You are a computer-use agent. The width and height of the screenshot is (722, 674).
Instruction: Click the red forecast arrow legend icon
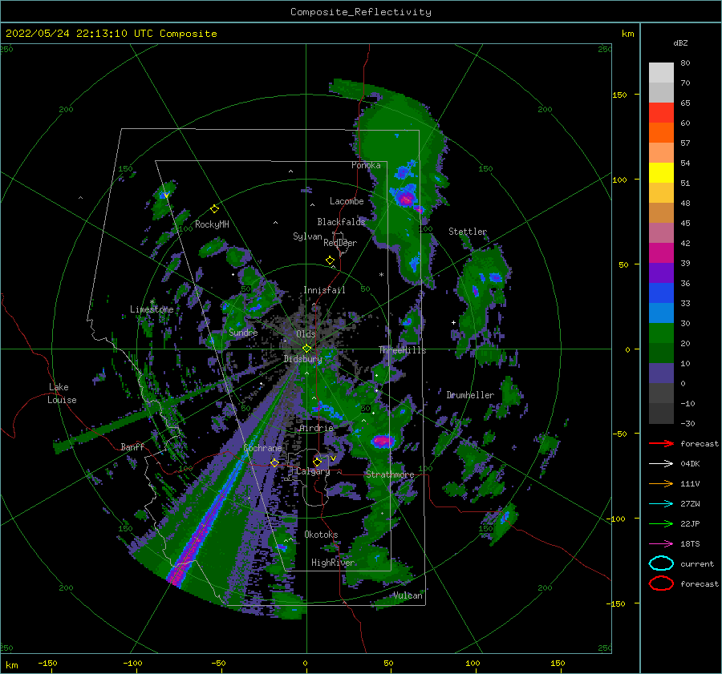[x=661, y=443]
